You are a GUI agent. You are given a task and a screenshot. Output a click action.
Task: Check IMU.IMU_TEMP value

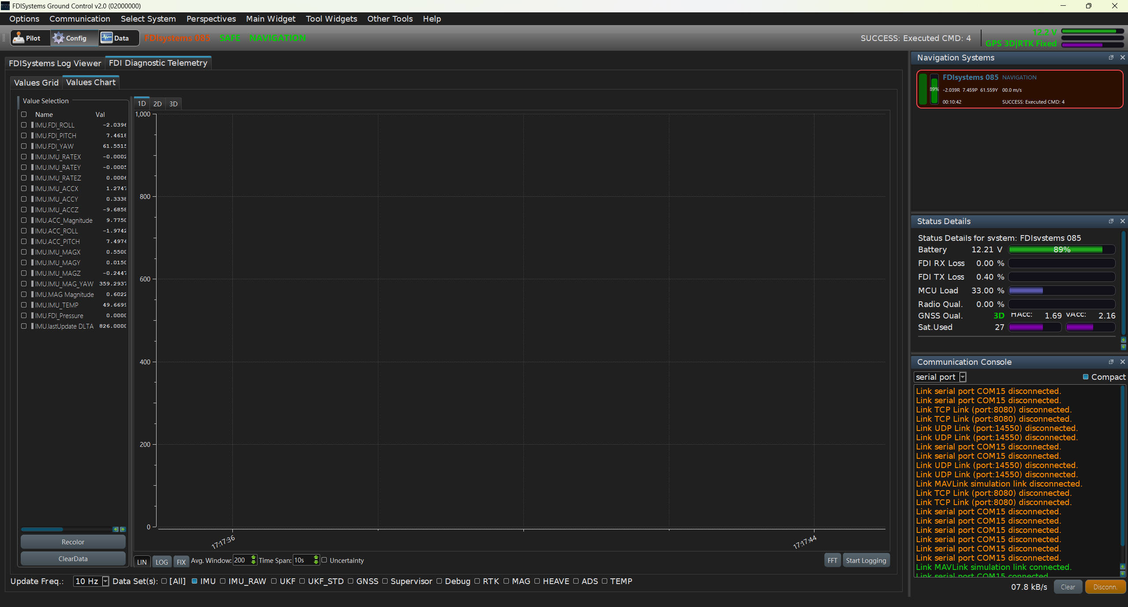pyautogui.click(x=24, y=305)
